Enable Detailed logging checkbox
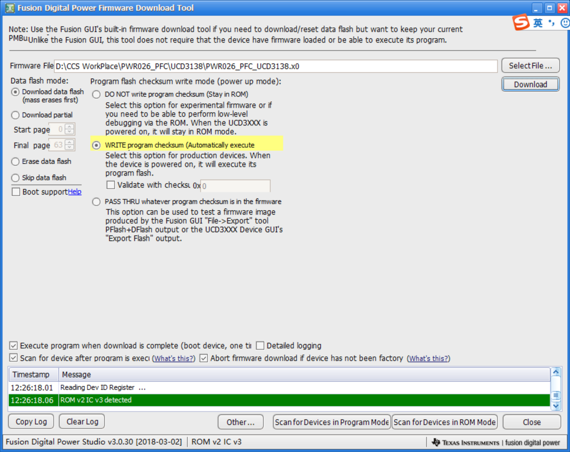The image size is (570, 452). pyautogui.click(x=260, y=346)
